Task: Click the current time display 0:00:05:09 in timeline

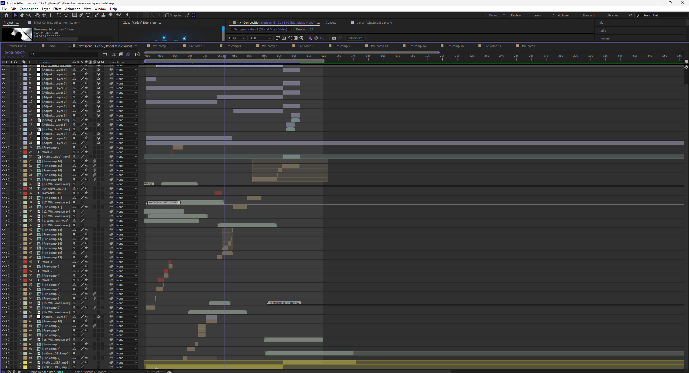Action: point(15,53)
